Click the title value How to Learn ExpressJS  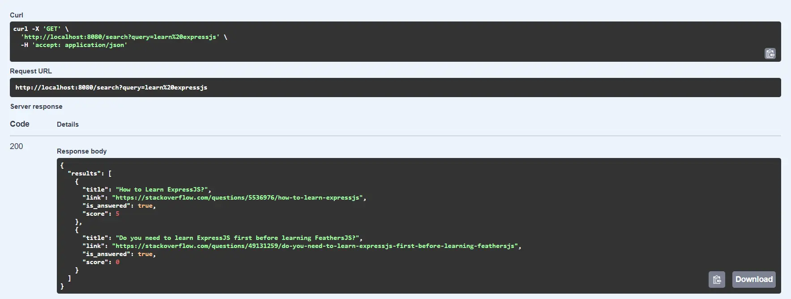click(163, 189)
